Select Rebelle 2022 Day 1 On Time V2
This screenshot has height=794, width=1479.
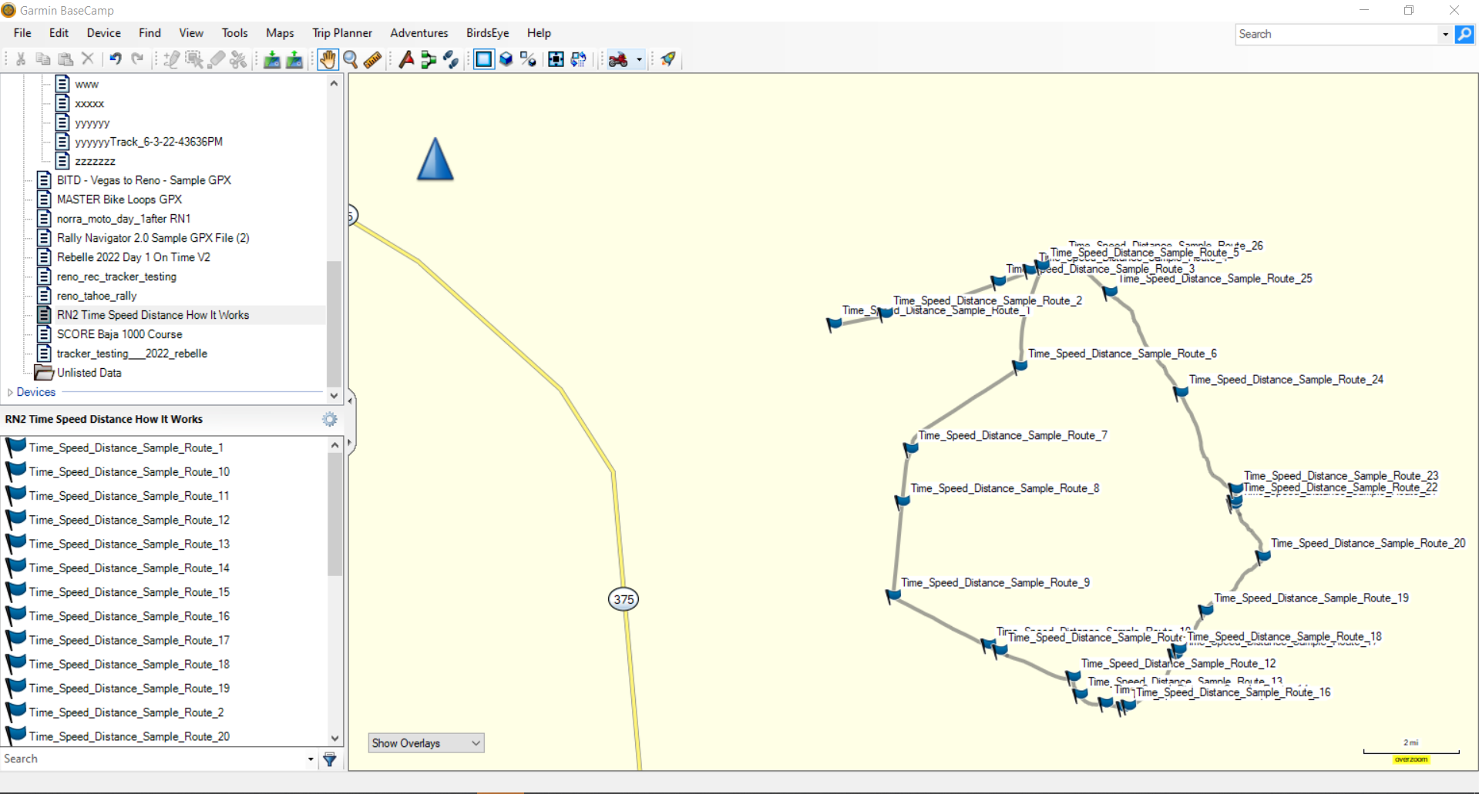pyautogui.click(x=133, y=257)
